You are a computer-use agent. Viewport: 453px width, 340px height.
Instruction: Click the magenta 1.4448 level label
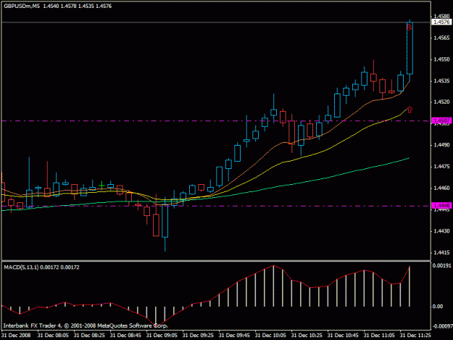tap(441, 205)
